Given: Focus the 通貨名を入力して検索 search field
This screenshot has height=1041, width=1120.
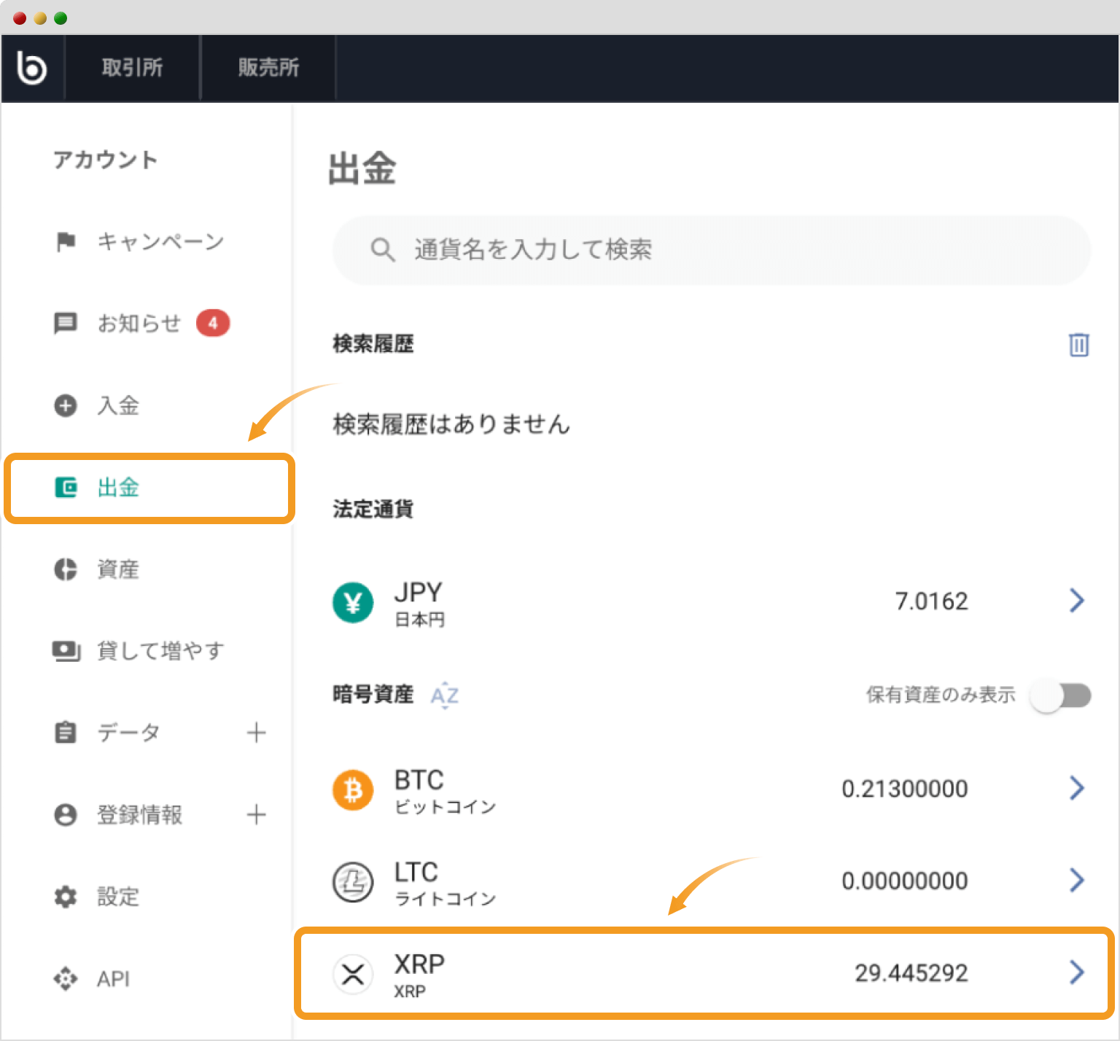Looking at the screenshot, I should pos(712,250).
